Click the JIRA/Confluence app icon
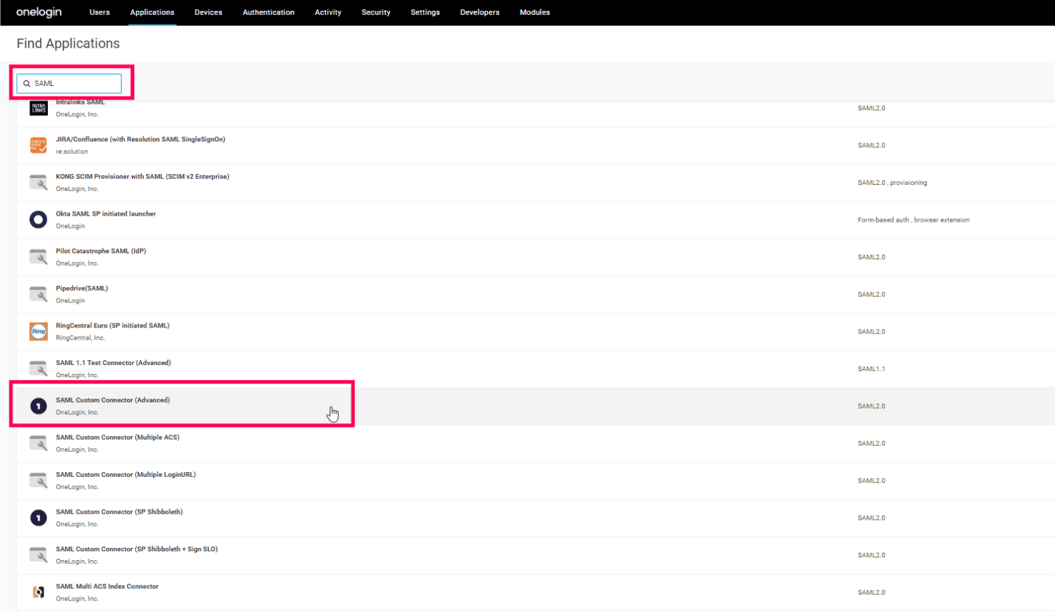Image resolution: width=1055 pixels, height=612 pixels. (38, 145)
